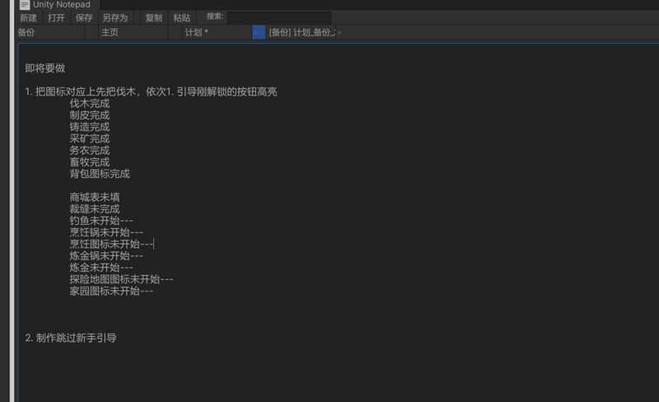
Task: Click at end of 烹饪图标未开始--- line
Action: [x=153, y=244]
